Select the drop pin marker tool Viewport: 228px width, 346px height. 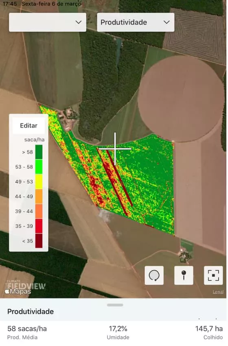coord(184,276)
